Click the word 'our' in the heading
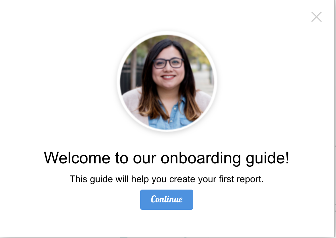The width and height of the screenshot is (336, 238). pyautogui.click(x=145, y=159)
